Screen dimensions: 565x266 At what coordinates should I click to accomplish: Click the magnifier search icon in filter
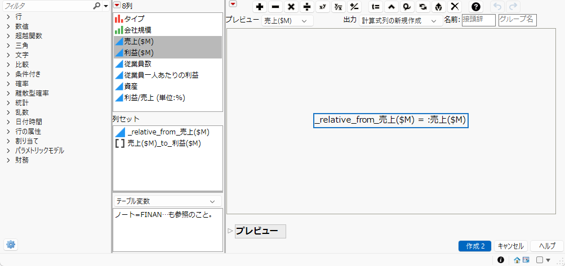(x=96, y=6)
